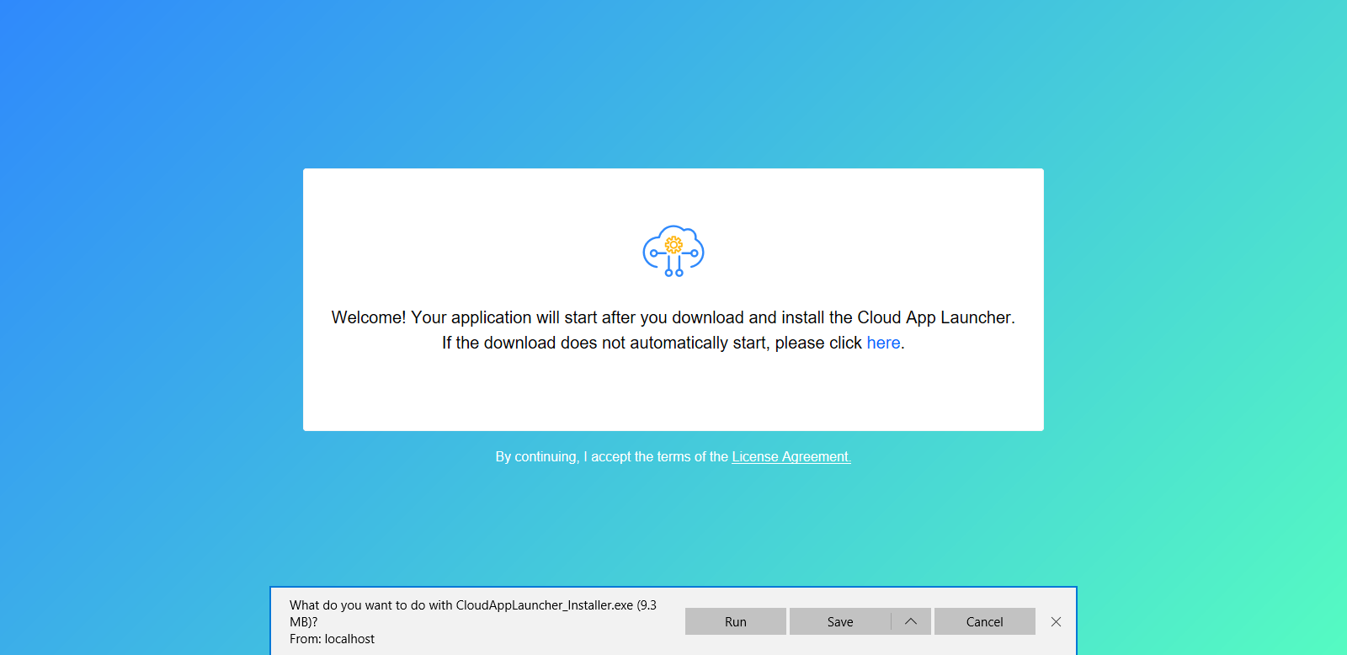Click the 'From: localhost' source text
1347x655 pixels.
click(x=332, y=639)
